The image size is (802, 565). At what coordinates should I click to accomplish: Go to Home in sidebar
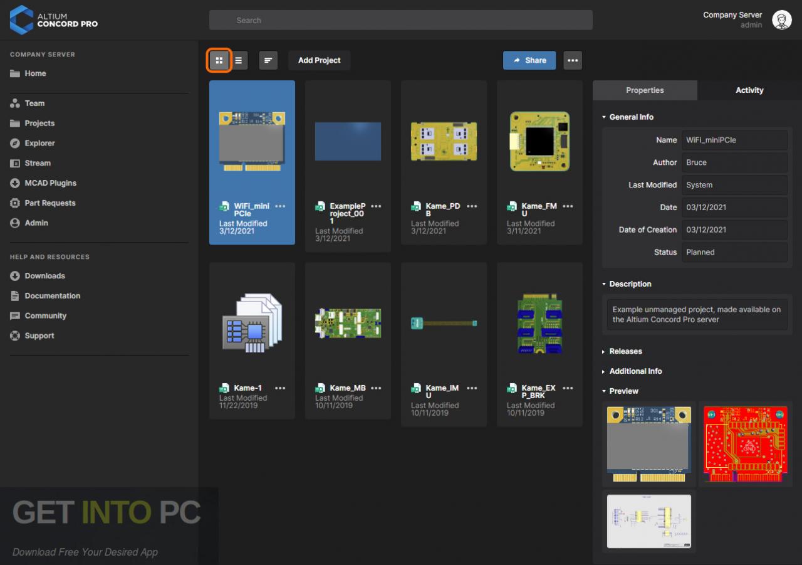click(28, 73)
